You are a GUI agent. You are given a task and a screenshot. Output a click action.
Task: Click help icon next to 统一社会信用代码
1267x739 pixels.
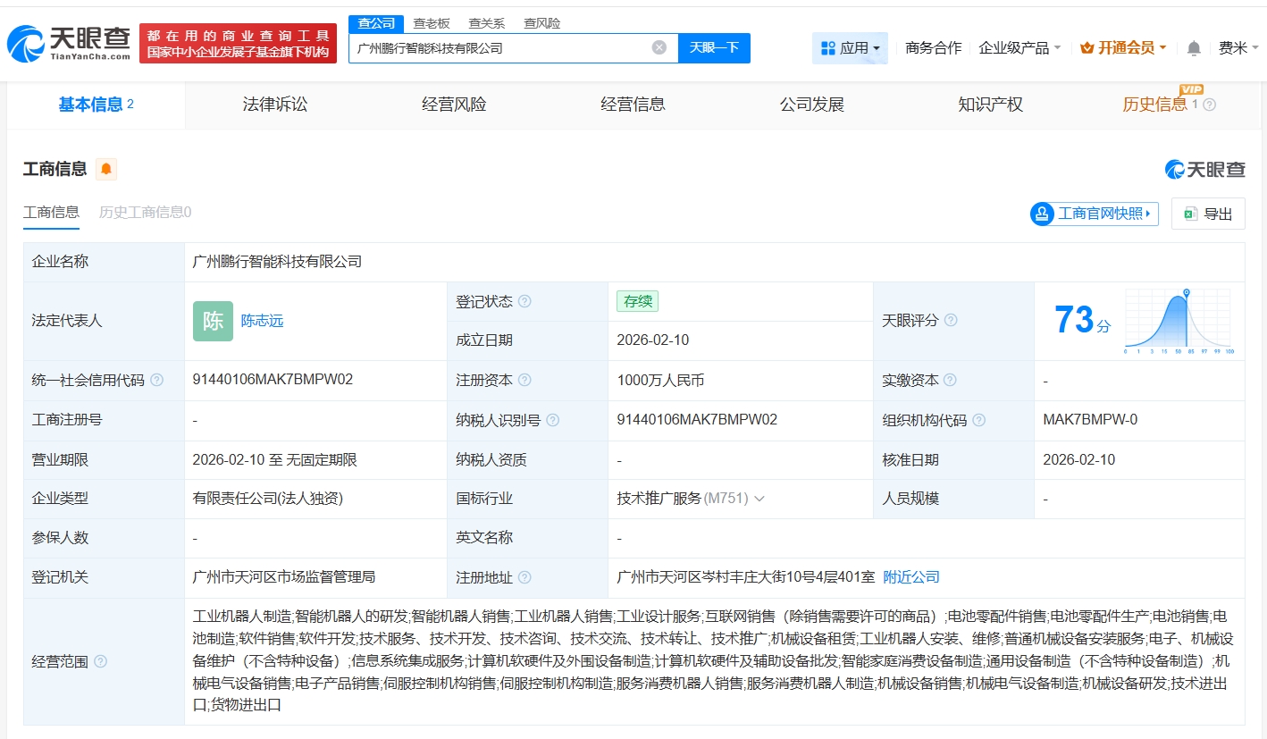point(157,380)
